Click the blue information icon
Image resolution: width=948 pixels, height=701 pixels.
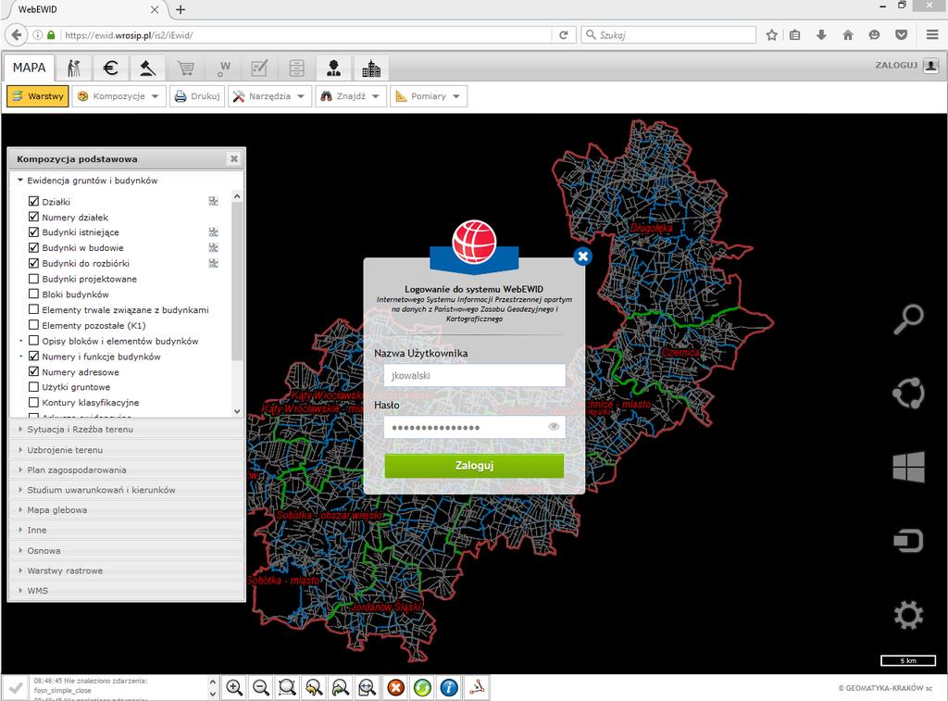point(449,688)
